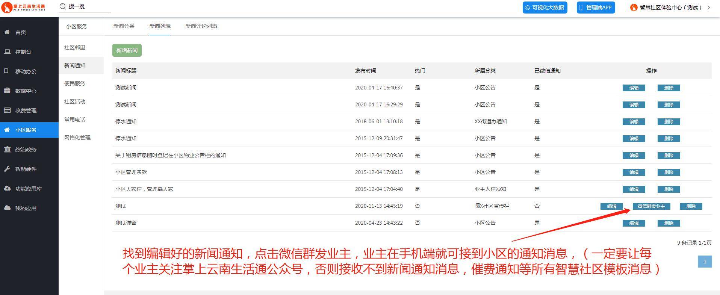
Task: Click the 搜一搜 search field
Action: point(88,6)
